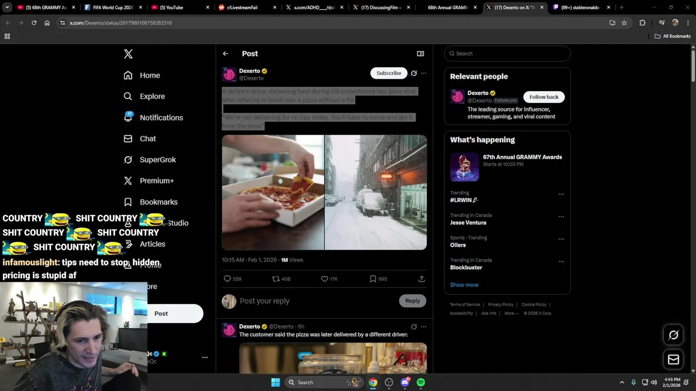696x391 pixels.
Task: Open the floating Messages envelope button
Action: (x=673, y=360)
